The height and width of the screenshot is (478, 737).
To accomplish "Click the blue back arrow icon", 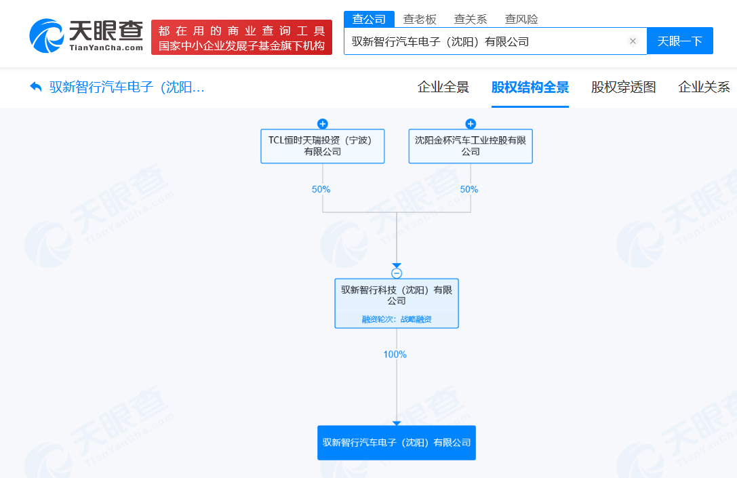I will [35, 87].
